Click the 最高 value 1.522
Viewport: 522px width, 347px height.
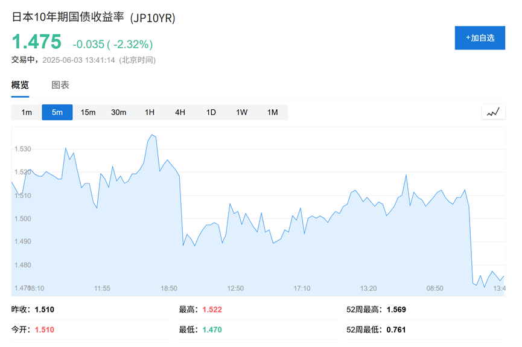pyautogui.click(x=213, y=310)
